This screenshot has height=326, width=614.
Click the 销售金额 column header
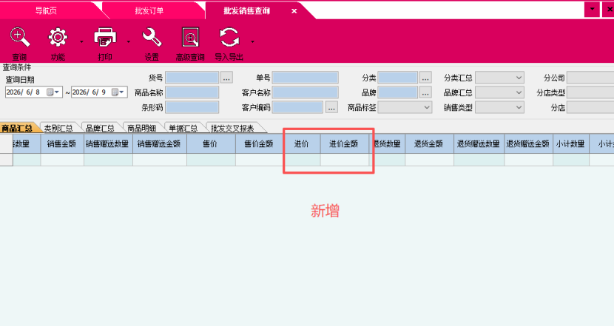(x=62, y=143)
